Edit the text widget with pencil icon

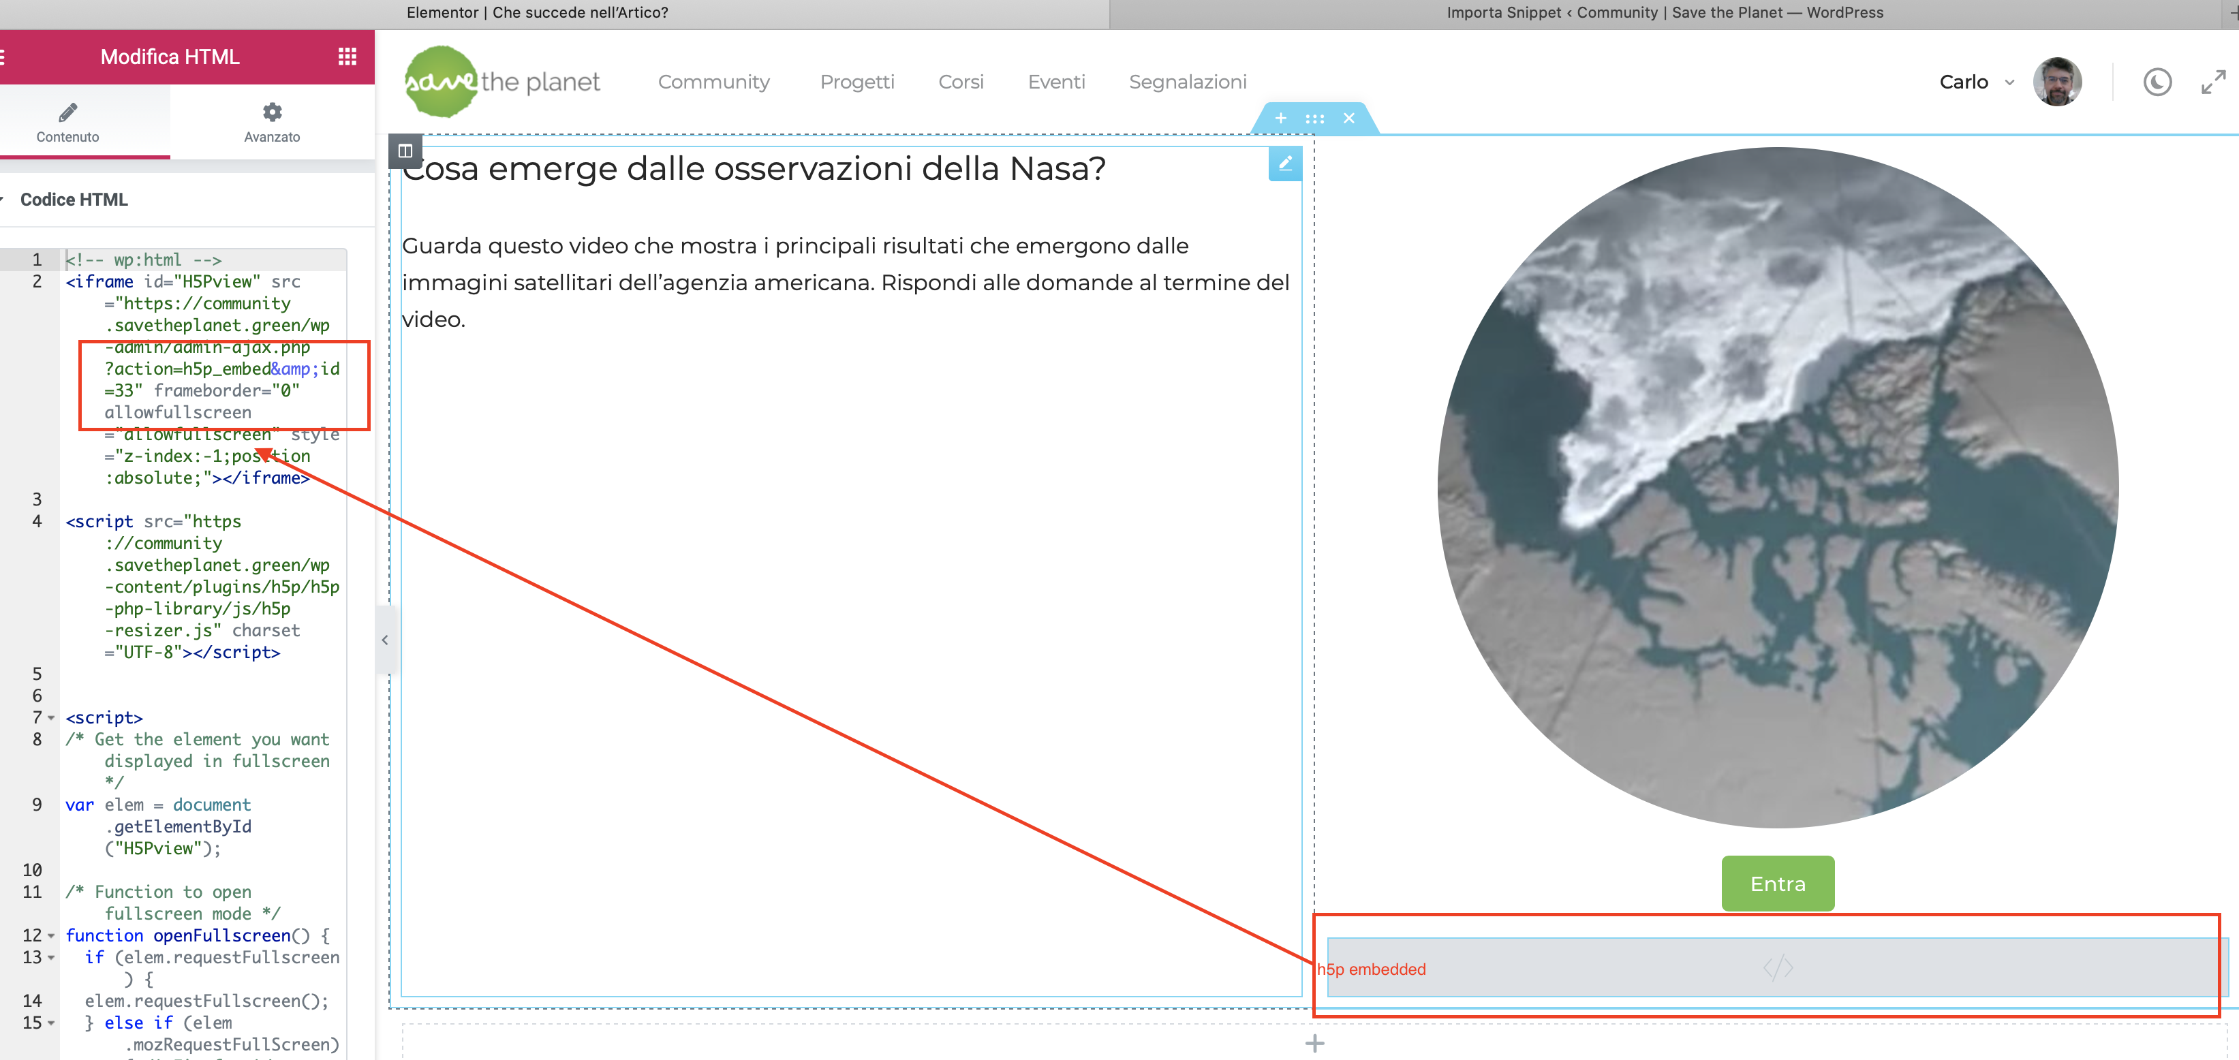(x=1286, y=163)
